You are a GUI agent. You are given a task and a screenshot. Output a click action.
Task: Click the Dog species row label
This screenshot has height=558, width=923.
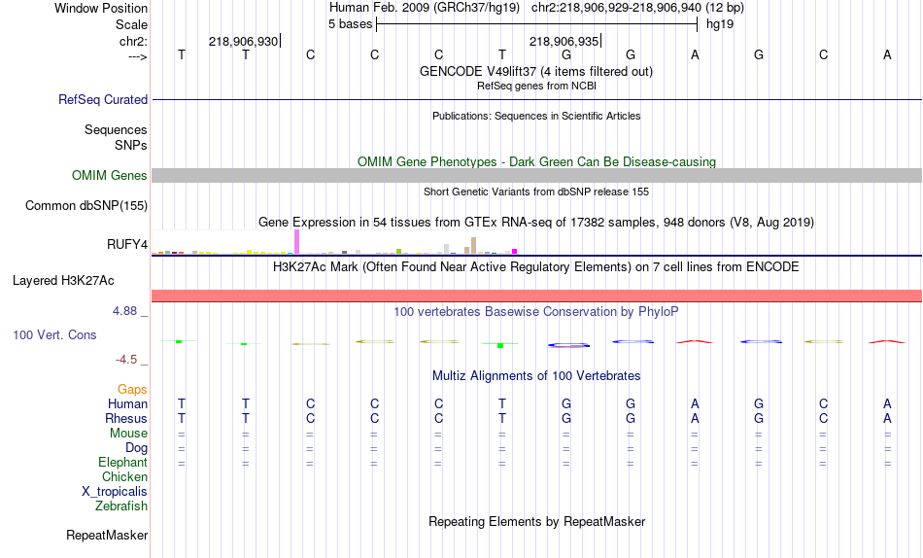137,448
